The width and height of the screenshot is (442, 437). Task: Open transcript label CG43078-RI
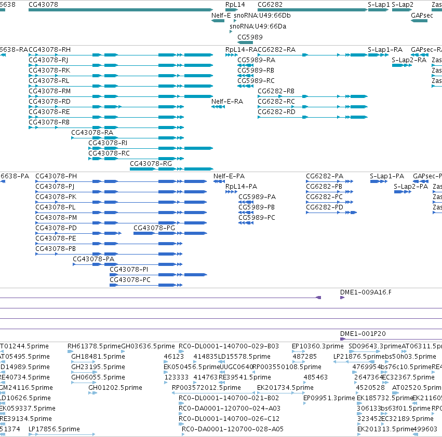pyautogui.click(x=108, y=143)
